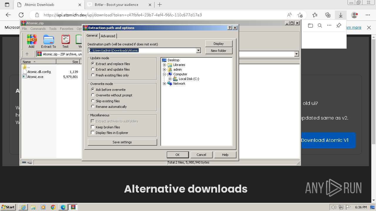Select Extract and update files option
The image size is (376, 211).
110,69
